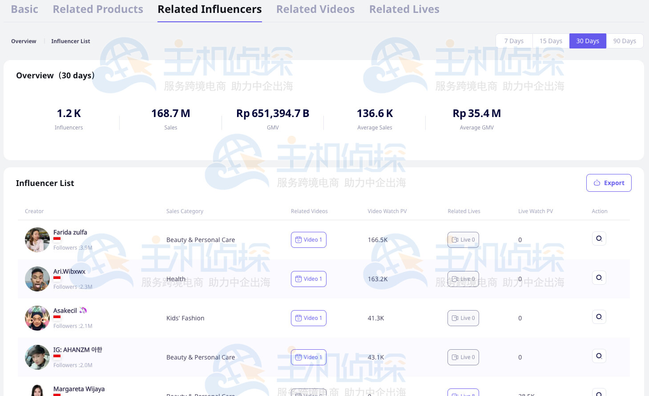The image size is (649, 396).
Task: Click Live 0 badge for IG: AHANZM
Action: click(463, 357)
